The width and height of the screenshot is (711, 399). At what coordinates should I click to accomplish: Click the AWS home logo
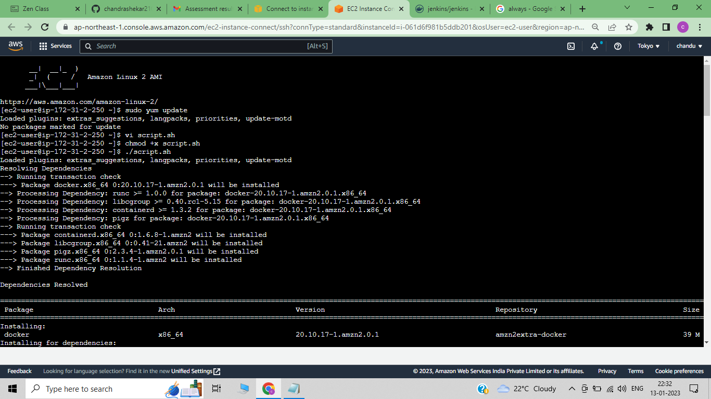(15, 46)
